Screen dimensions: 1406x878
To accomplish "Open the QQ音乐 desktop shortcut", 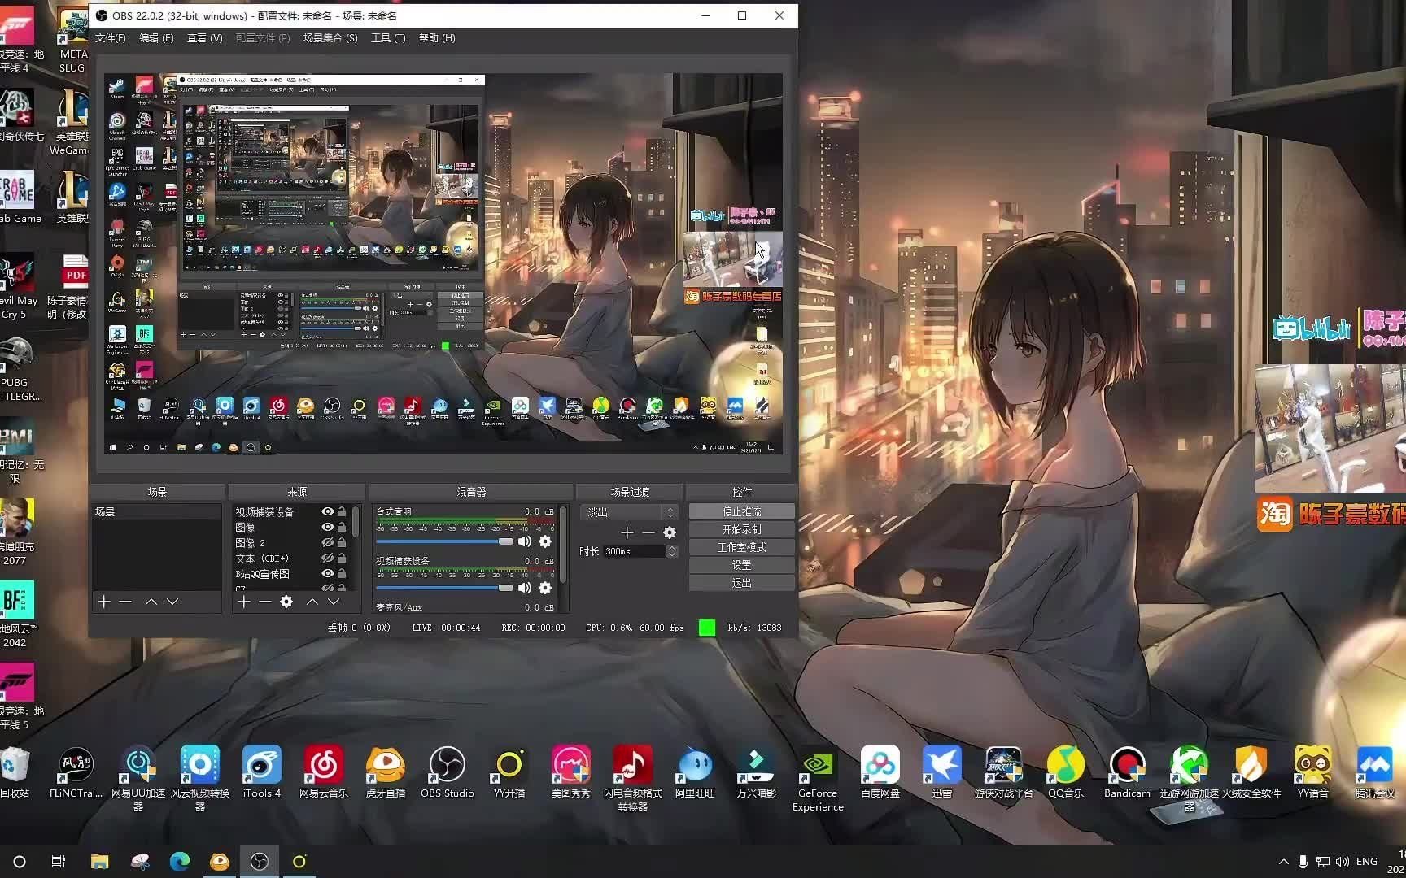I will 1065,772.
